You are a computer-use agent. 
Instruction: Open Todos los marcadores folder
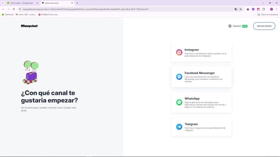point(268,14)
